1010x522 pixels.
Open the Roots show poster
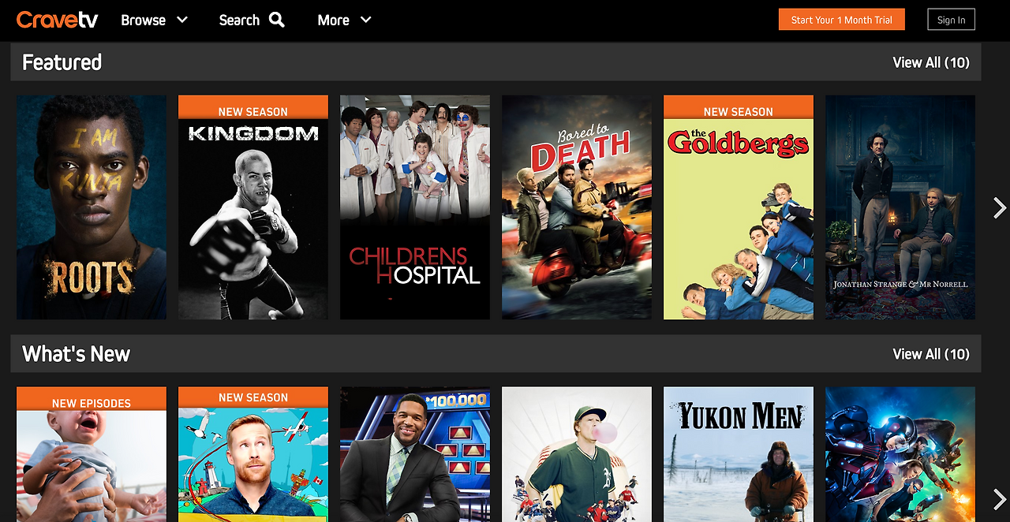92,207
